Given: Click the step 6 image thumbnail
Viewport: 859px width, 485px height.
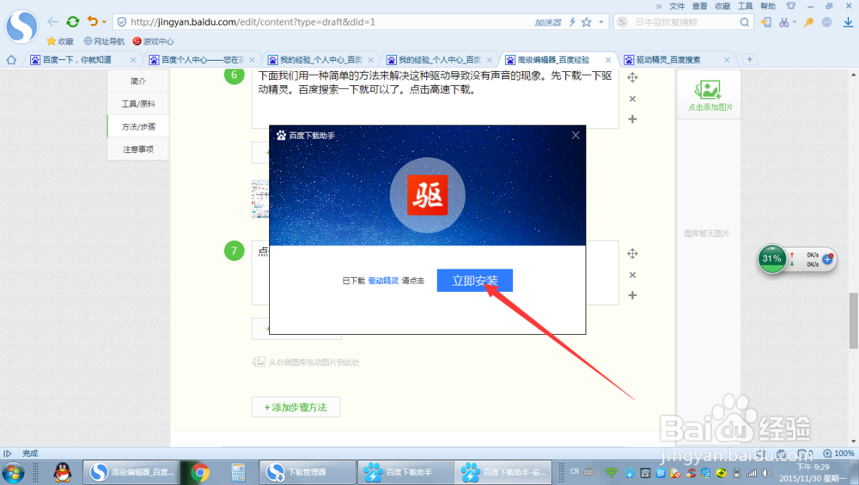Looking at the screenshot, I should [x=260, y=198].
